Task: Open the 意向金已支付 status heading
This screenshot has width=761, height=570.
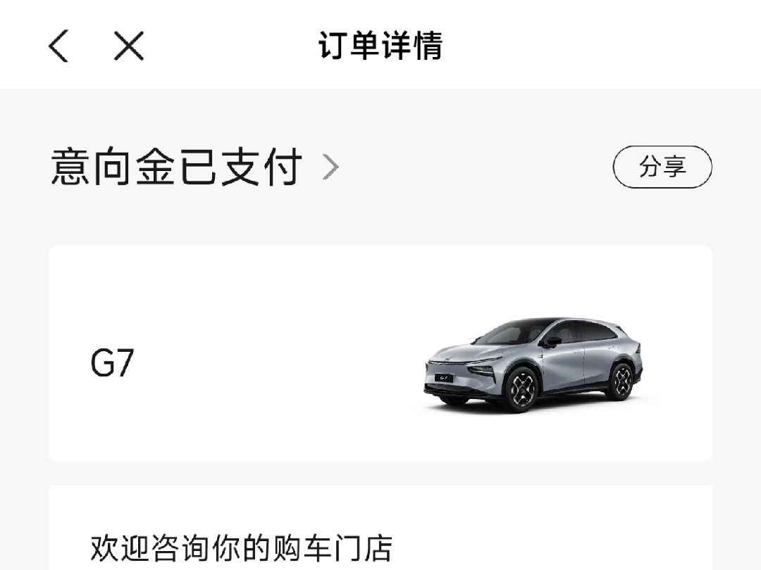Action: (177, 167)
